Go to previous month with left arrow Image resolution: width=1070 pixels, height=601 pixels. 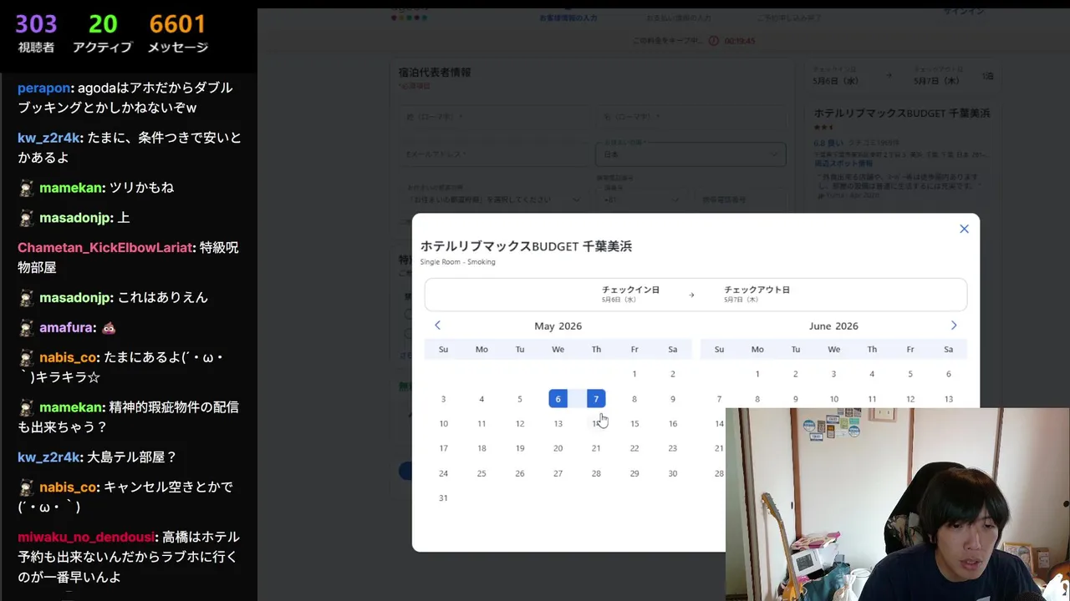pyautogui.click(x=437, y=326)
